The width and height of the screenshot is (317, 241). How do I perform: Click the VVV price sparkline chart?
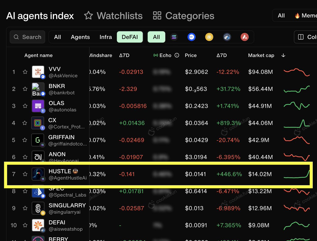(x=297, y=72)
